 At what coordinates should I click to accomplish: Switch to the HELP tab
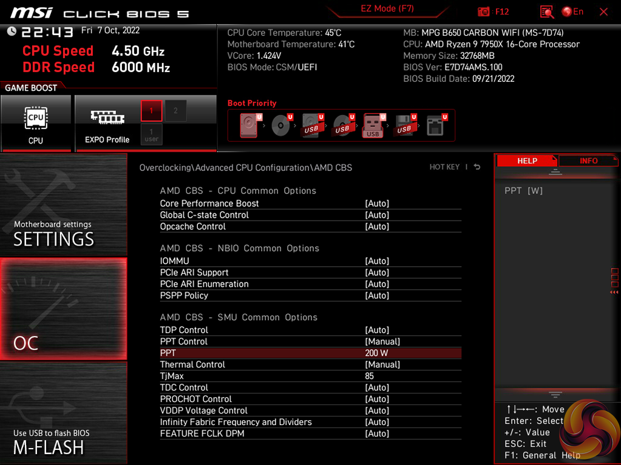[x=527, y=161]
